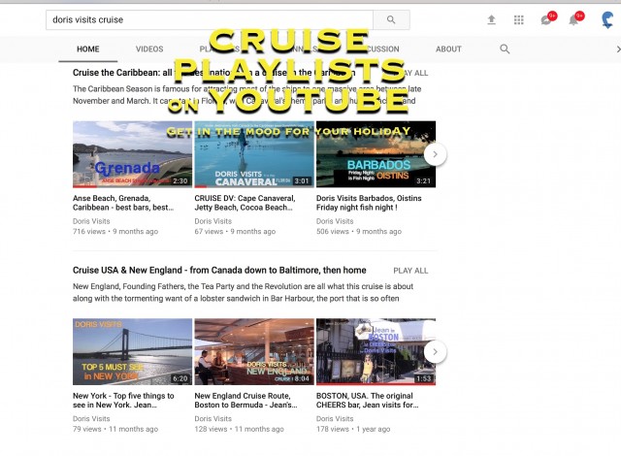The height and width of the screenshot is (456, 621).
Task: Click the New England playlist description text
Action: [x=243, y=292]
